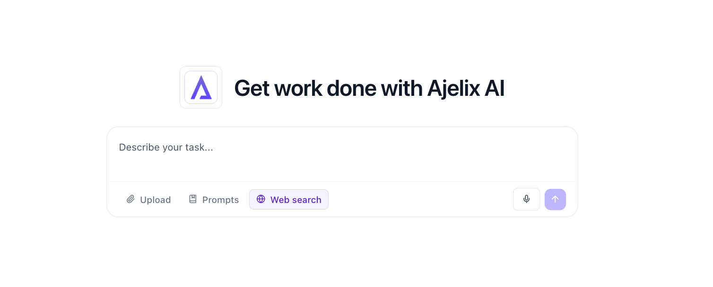Viewport: 713px width, 287px height.
Task: Turn voice recording on via the mic
Action: click(526, 199)
